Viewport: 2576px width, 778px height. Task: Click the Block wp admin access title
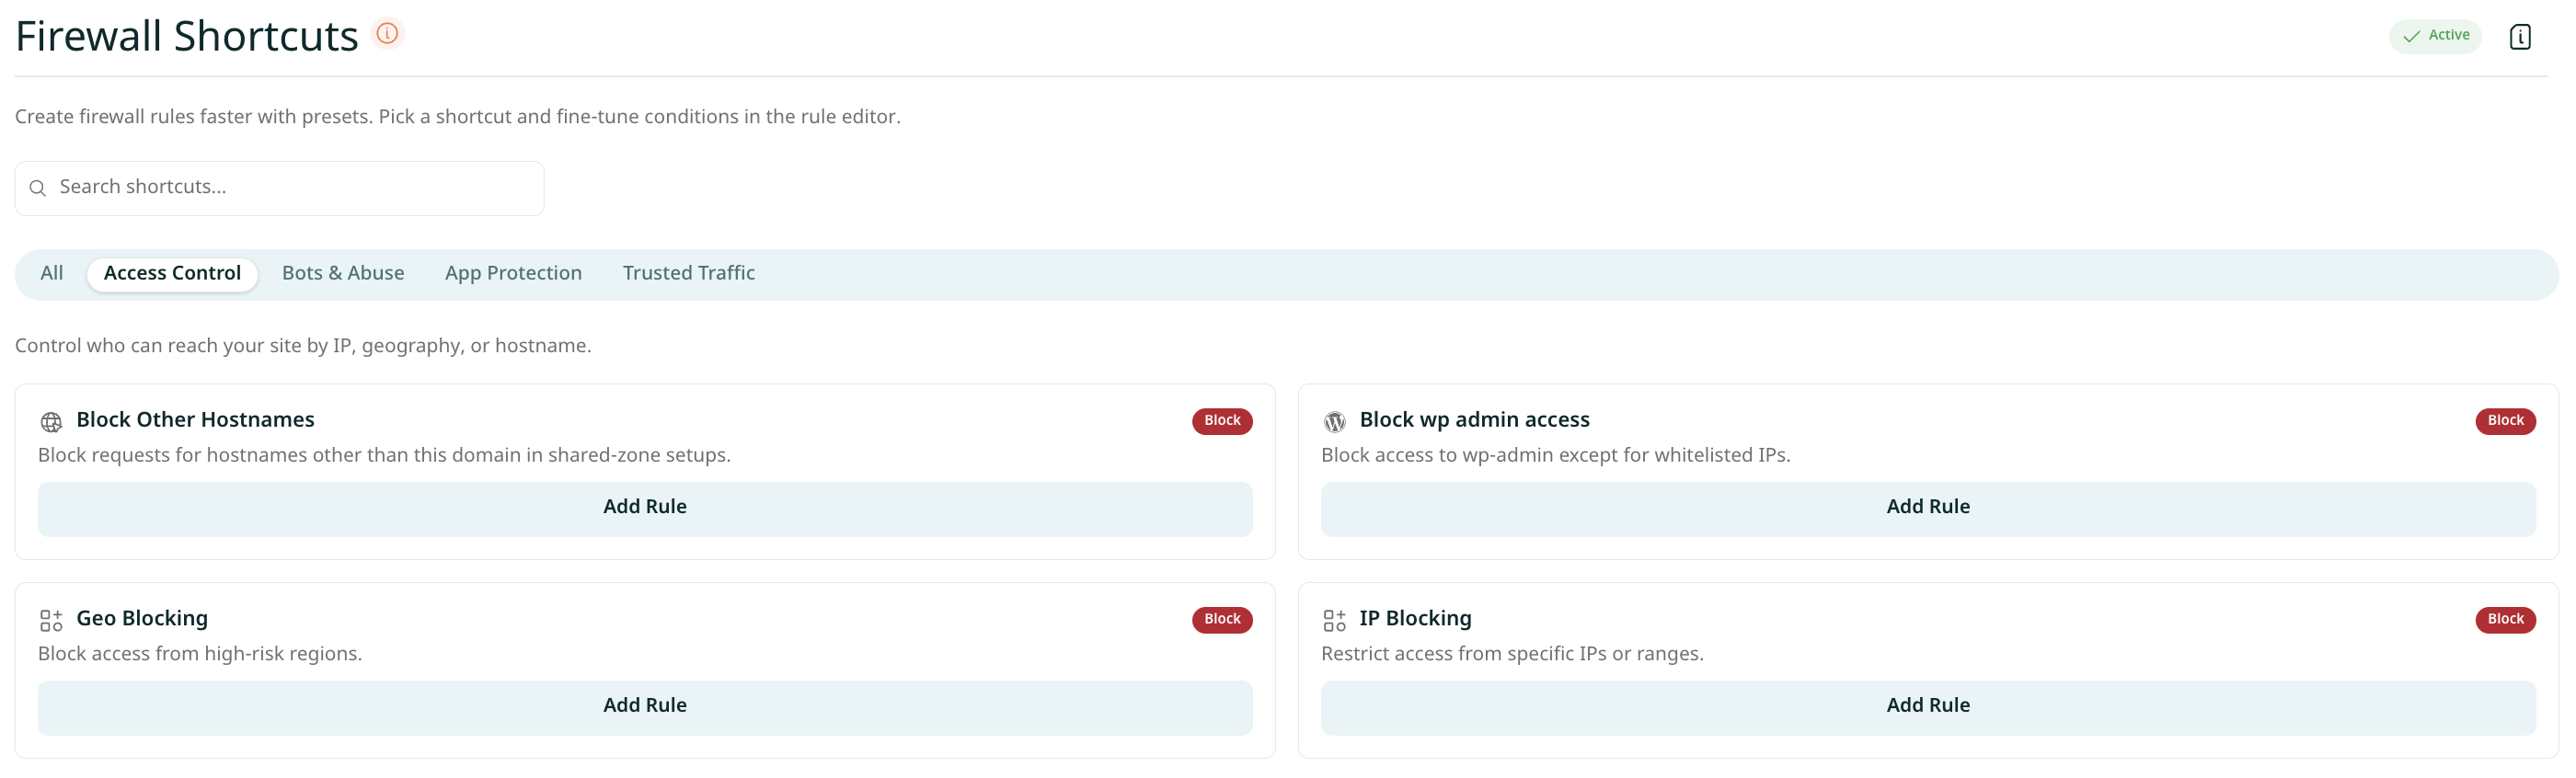[x=1474, y=420]
